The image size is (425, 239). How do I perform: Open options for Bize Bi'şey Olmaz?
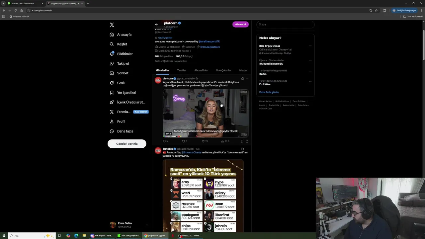(x=310, y=46)
